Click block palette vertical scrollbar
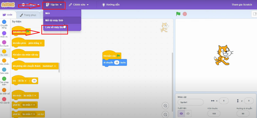Viewport: 257px width, 118px height. click(x=59, y=68)
